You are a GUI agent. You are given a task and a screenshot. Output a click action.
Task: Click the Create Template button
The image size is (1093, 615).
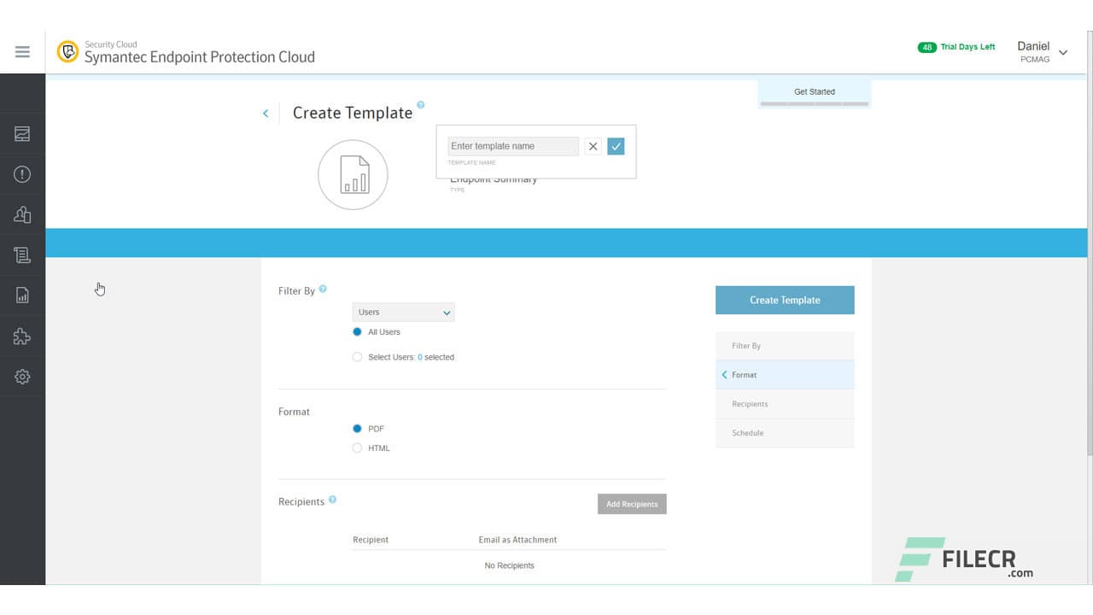tap(784, 300)
